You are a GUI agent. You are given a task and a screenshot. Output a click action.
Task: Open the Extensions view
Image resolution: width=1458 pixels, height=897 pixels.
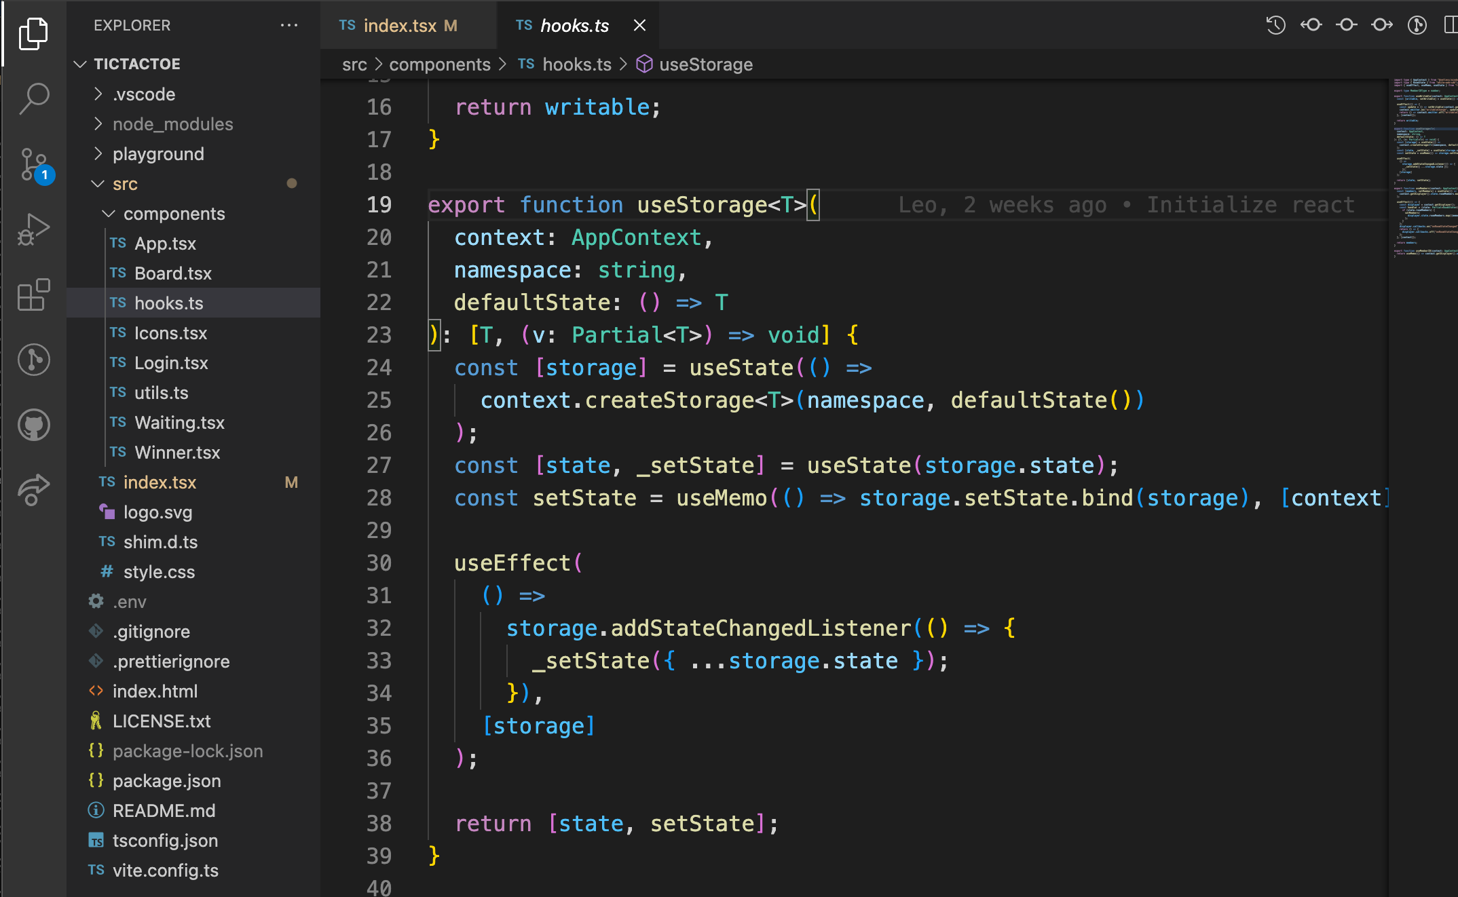(x=34, y=294)
